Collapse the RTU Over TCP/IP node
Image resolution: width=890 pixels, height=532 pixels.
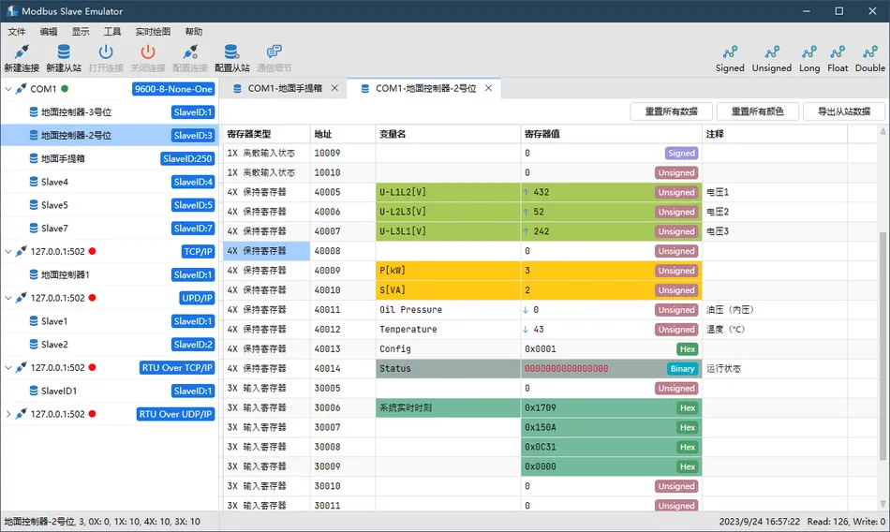(8, 367)
